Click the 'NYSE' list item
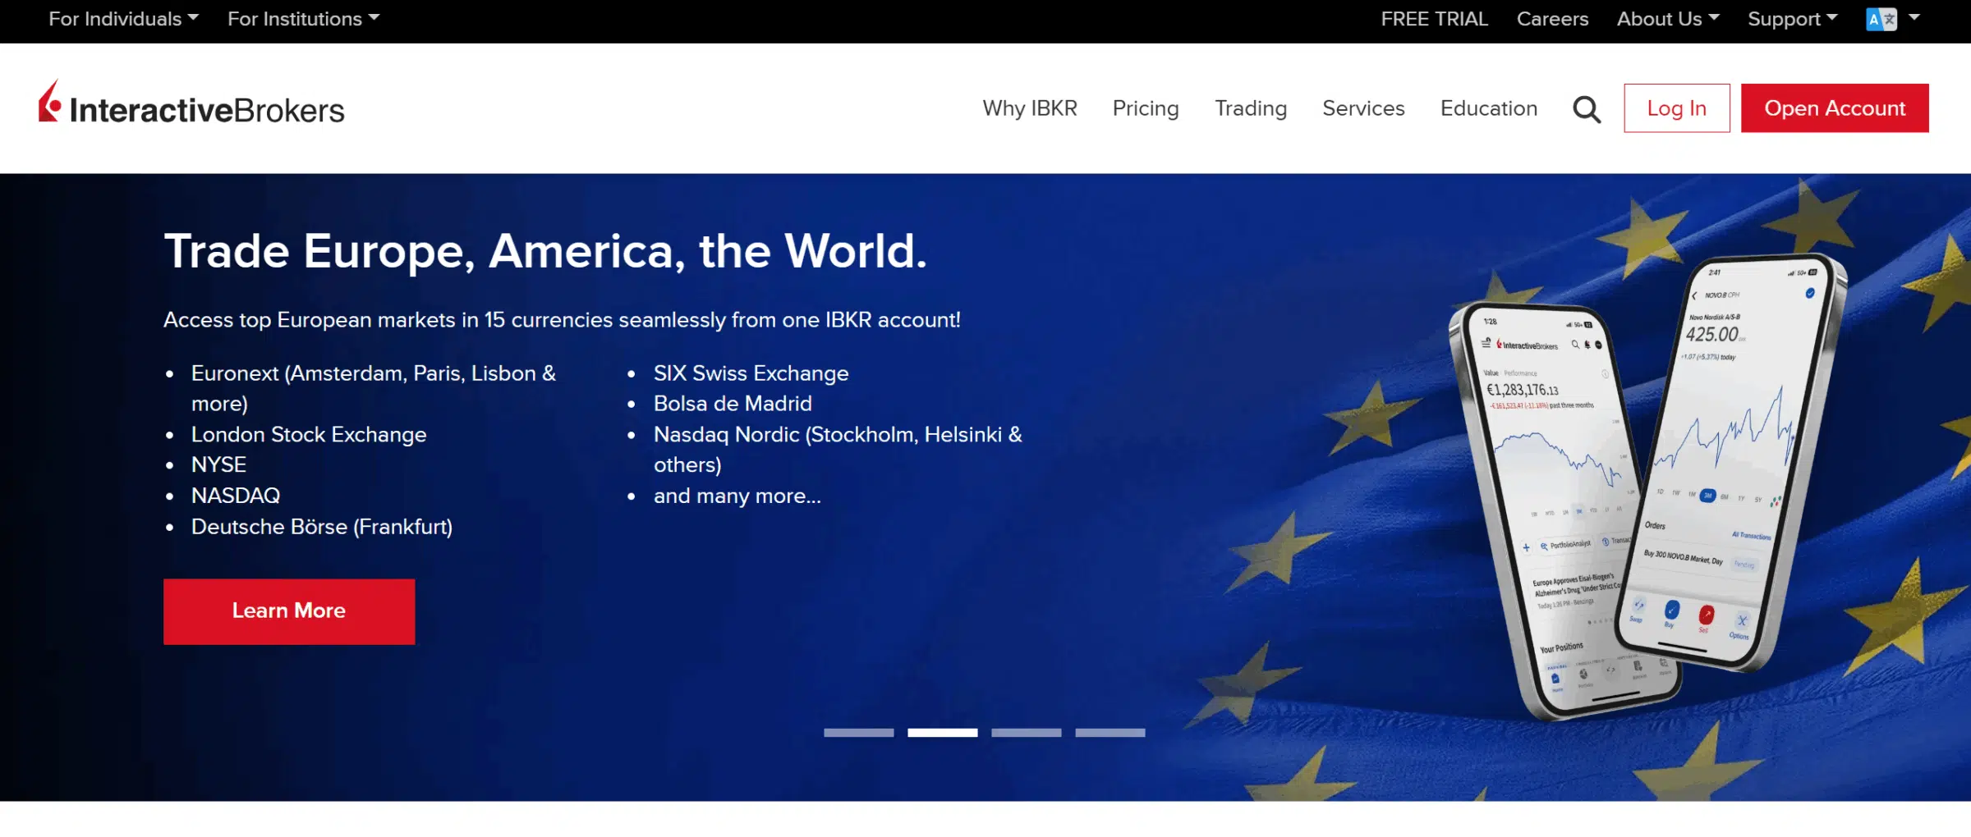The image size is (1971, 837). pyautogui.click(x=218, y=465)
